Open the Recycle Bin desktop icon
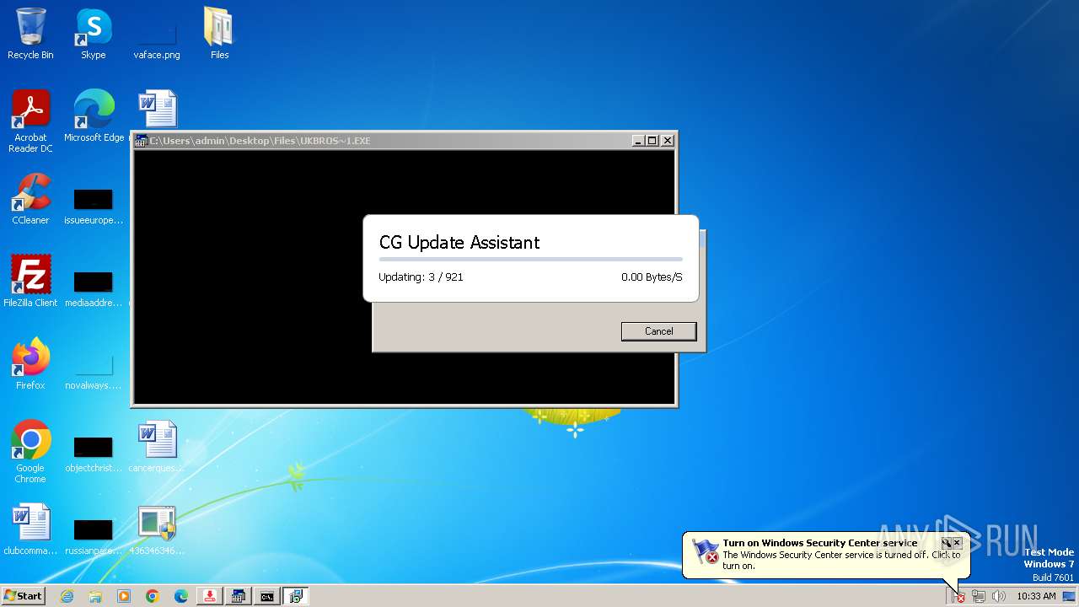1079x607 pixels. coord(30,34)
